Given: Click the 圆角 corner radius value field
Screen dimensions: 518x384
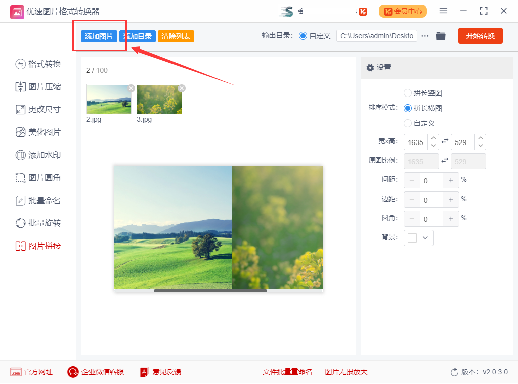Looking at the screenshot, I should pos(431,219).
